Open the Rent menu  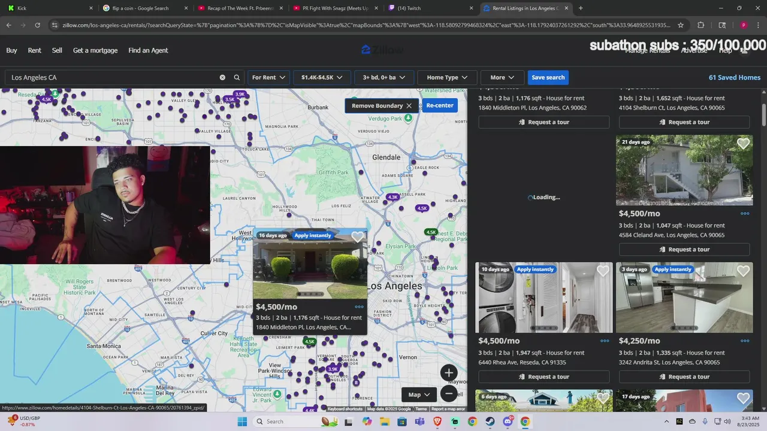pos(35,50)
